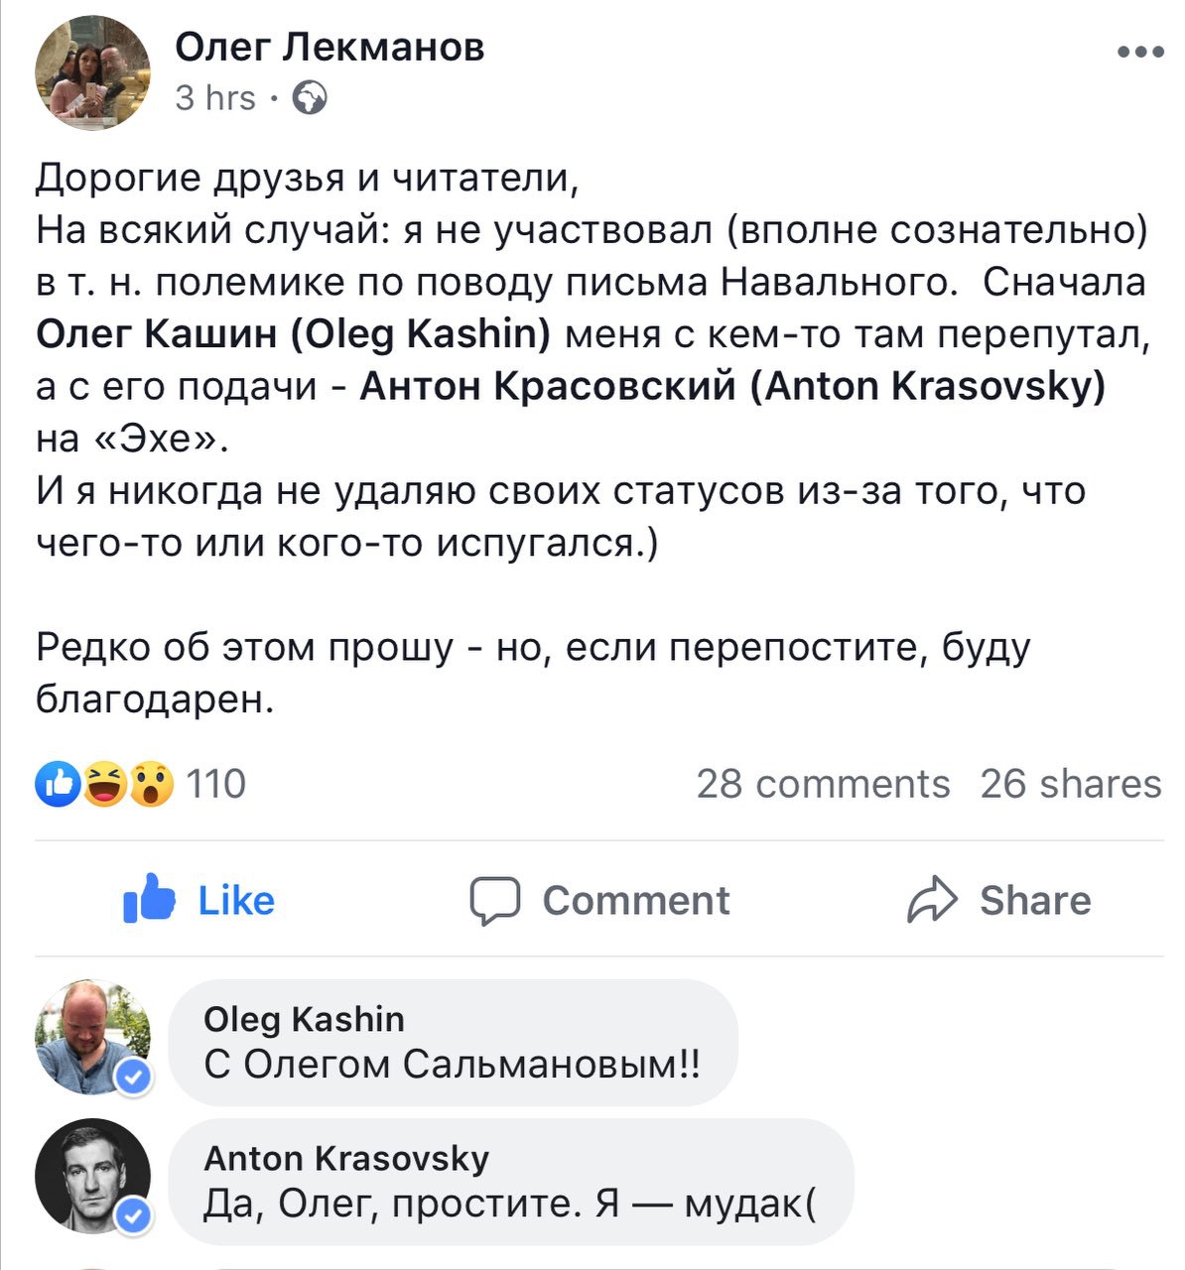
Task: Open Oleg Kashin's commenter avatar
Action: (90, 1035)
